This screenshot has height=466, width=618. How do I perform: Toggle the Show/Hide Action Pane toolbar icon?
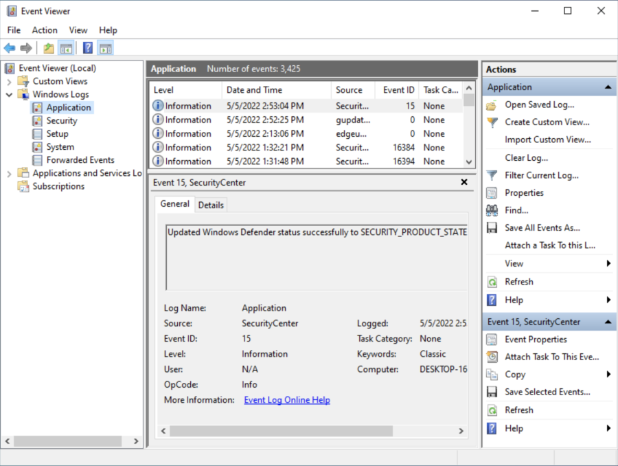(x=105, y=48)
